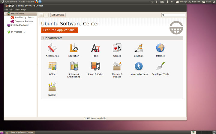Click the Firefox launcher in top panel
The height and width of the screenshot is (134, 216).
tap(36, 2)
